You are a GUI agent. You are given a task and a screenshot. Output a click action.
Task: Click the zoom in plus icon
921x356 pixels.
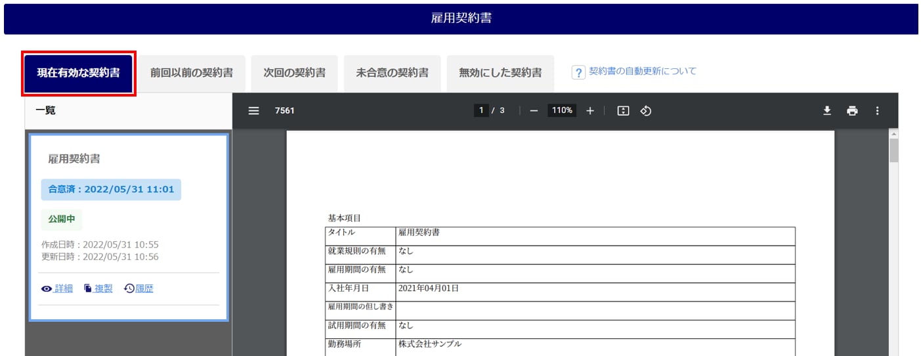click(589, 110)
